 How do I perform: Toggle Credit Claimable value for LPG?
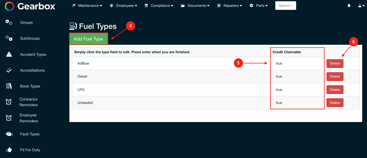click(279, 90)
